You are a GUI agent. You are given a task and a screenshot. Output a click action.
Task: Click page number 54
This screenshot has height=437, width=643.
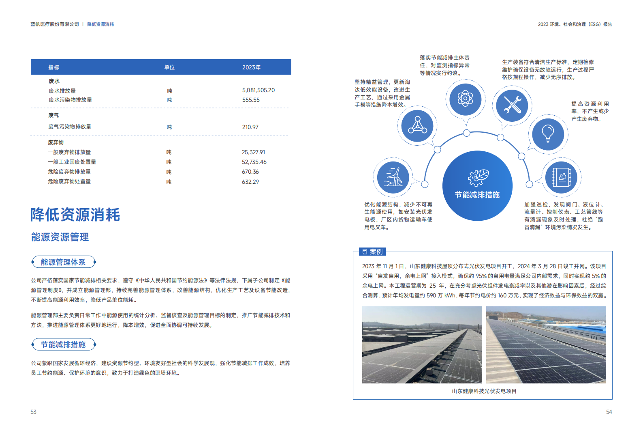[609, 412]
